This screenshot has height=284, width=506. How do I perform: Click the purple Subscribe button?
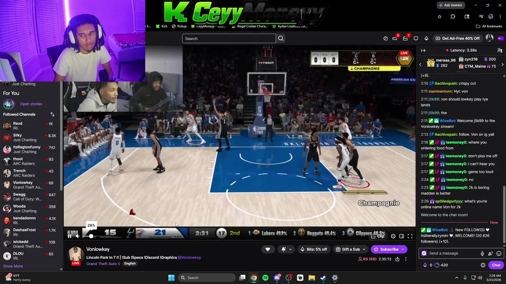click(389, 249)
